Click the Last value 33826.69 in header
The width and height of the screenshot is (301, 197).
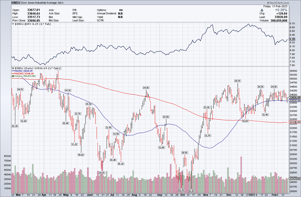[281, 17]
